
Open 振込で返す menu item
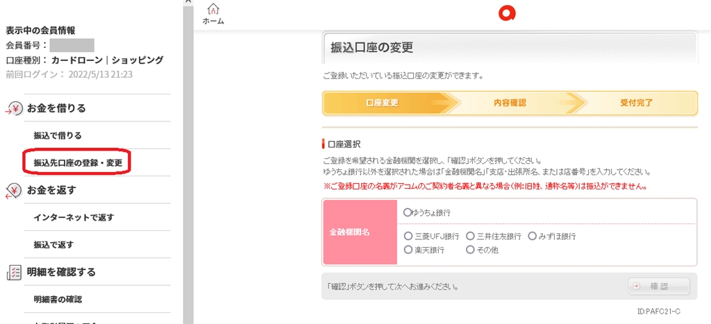click(x=53, y=244)
